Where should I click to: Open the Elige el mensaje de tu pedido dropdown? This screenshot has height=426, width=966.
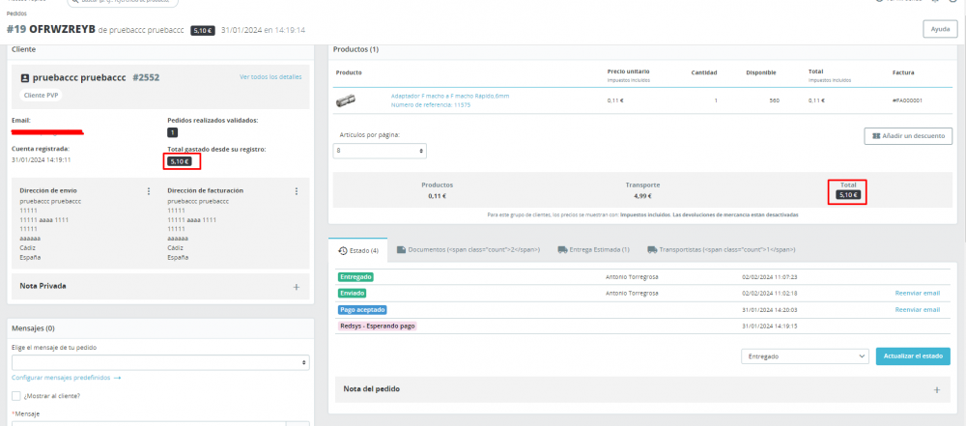[160, 362]
